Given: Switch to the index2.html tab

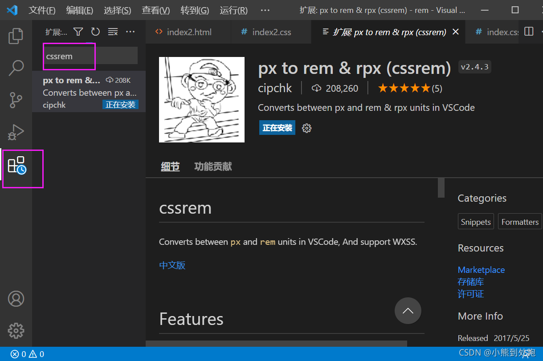Looking at the screenshot, I should coord(188,32).
